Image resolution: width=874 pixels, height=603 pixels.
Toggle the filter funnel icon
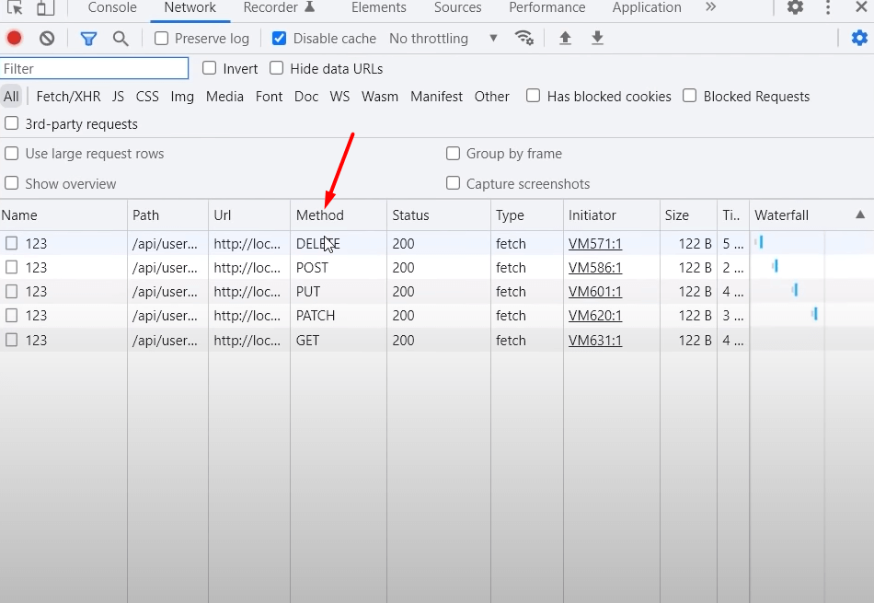[88, 39]
